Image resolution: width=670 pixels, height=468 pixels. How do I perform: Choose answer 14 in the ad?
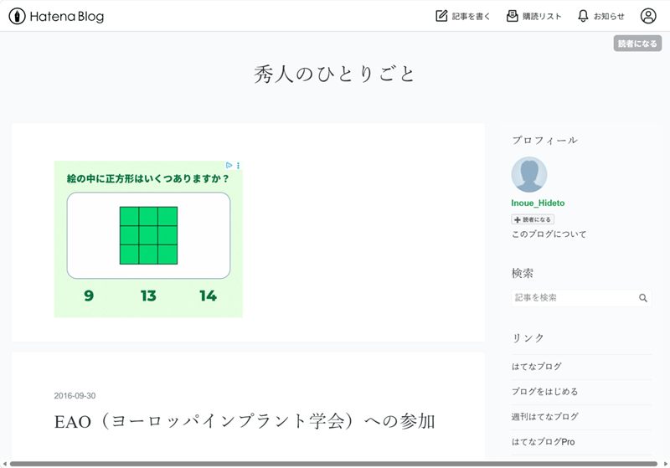tap(208, 296)
